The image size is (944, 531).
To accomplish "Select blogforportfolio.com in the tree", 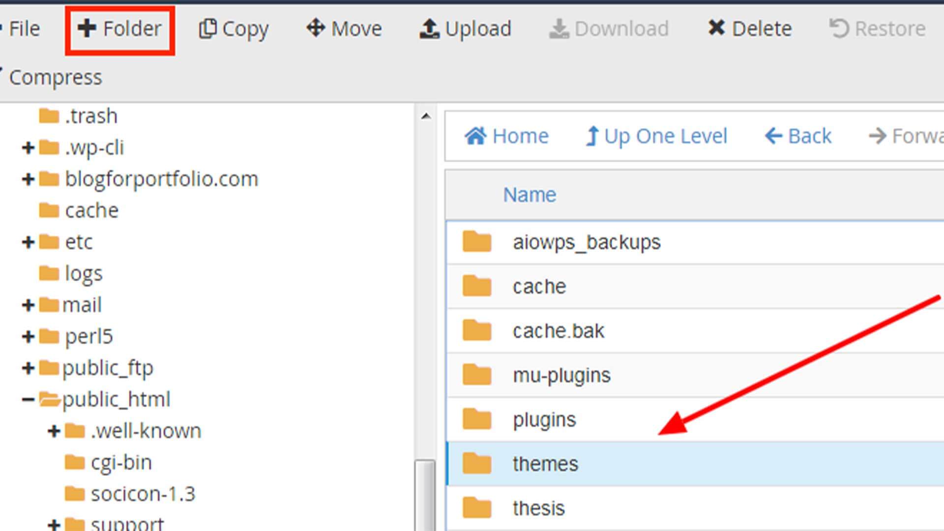I will (x=162, y=179).
